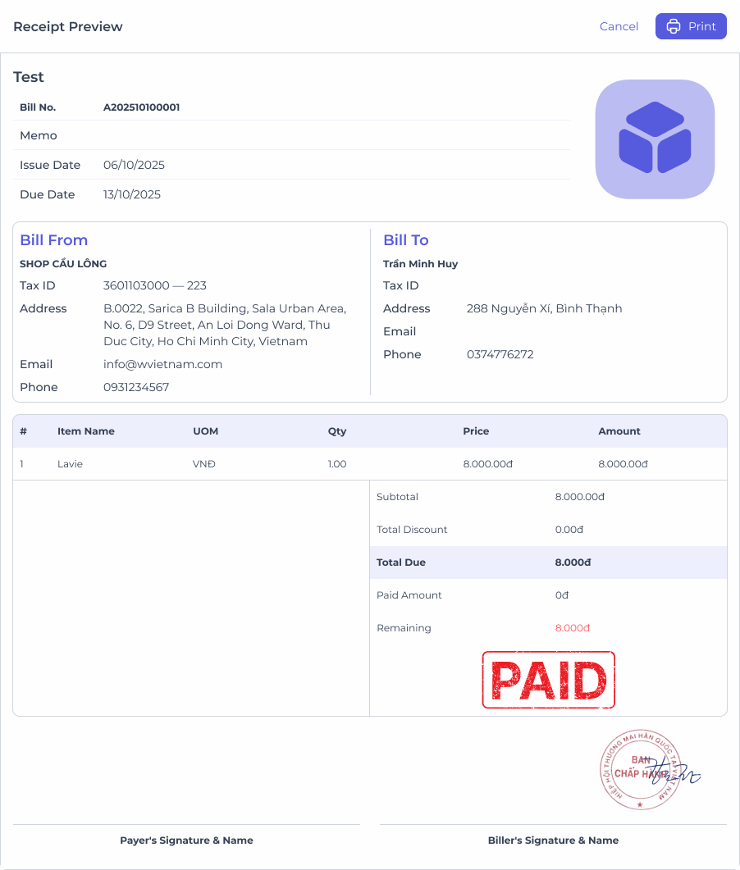The width and height of the screenshot is (740, 870).
Task: Click the Qty column header
Action: coord(337,431)
